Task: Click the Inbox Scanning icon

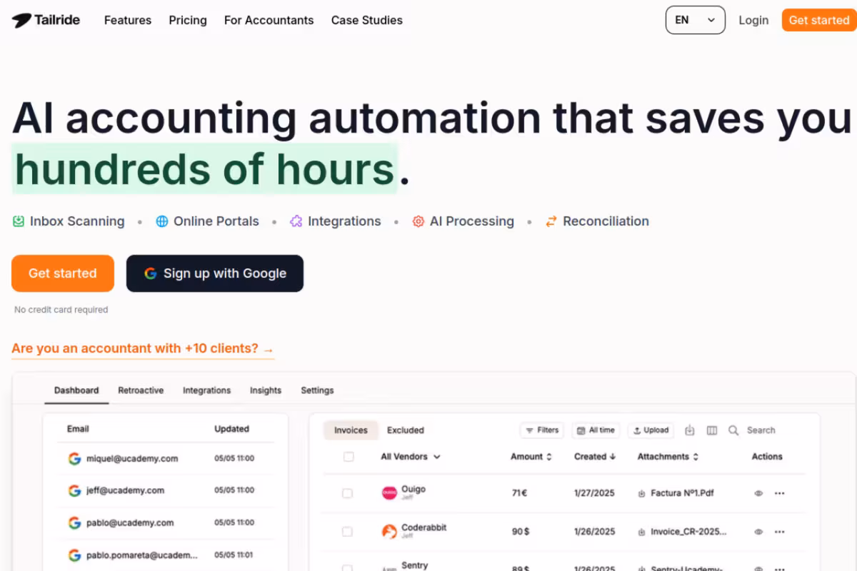Action: pyautogui.click(x=19, y=221)
